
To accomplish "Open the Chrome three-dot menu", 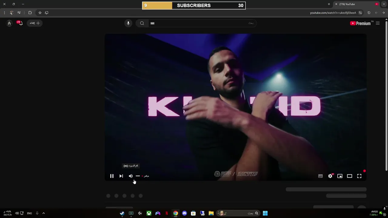I will [4, 13].
